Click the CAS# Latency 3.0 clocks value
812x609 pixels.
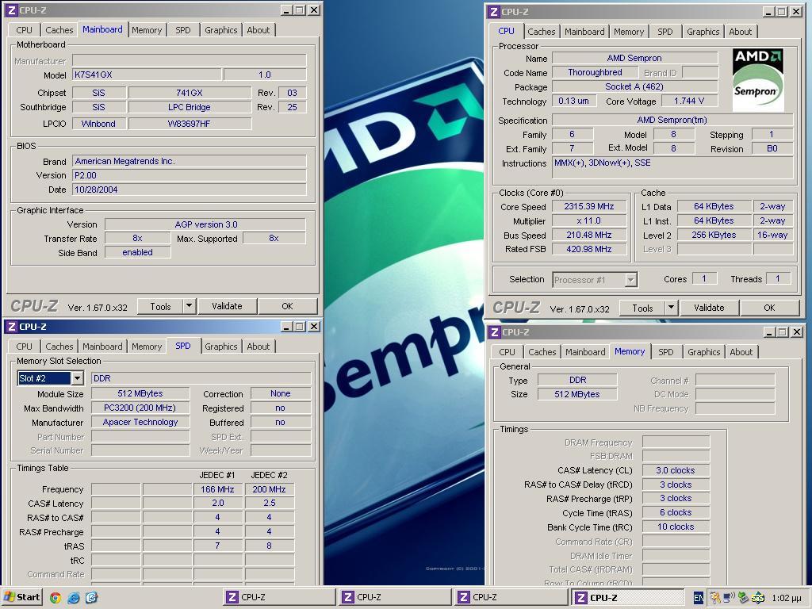point(676,470)
